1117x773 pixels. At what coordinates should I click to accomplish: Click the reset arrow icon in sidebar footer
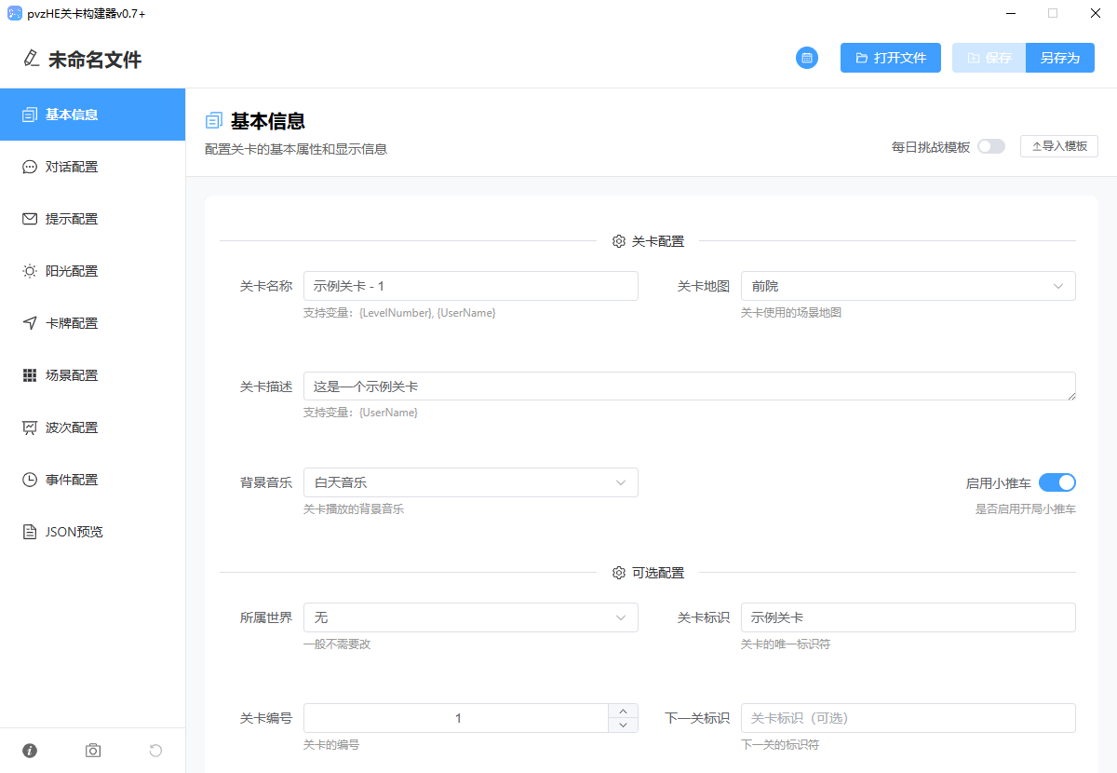tap(155, 751)
